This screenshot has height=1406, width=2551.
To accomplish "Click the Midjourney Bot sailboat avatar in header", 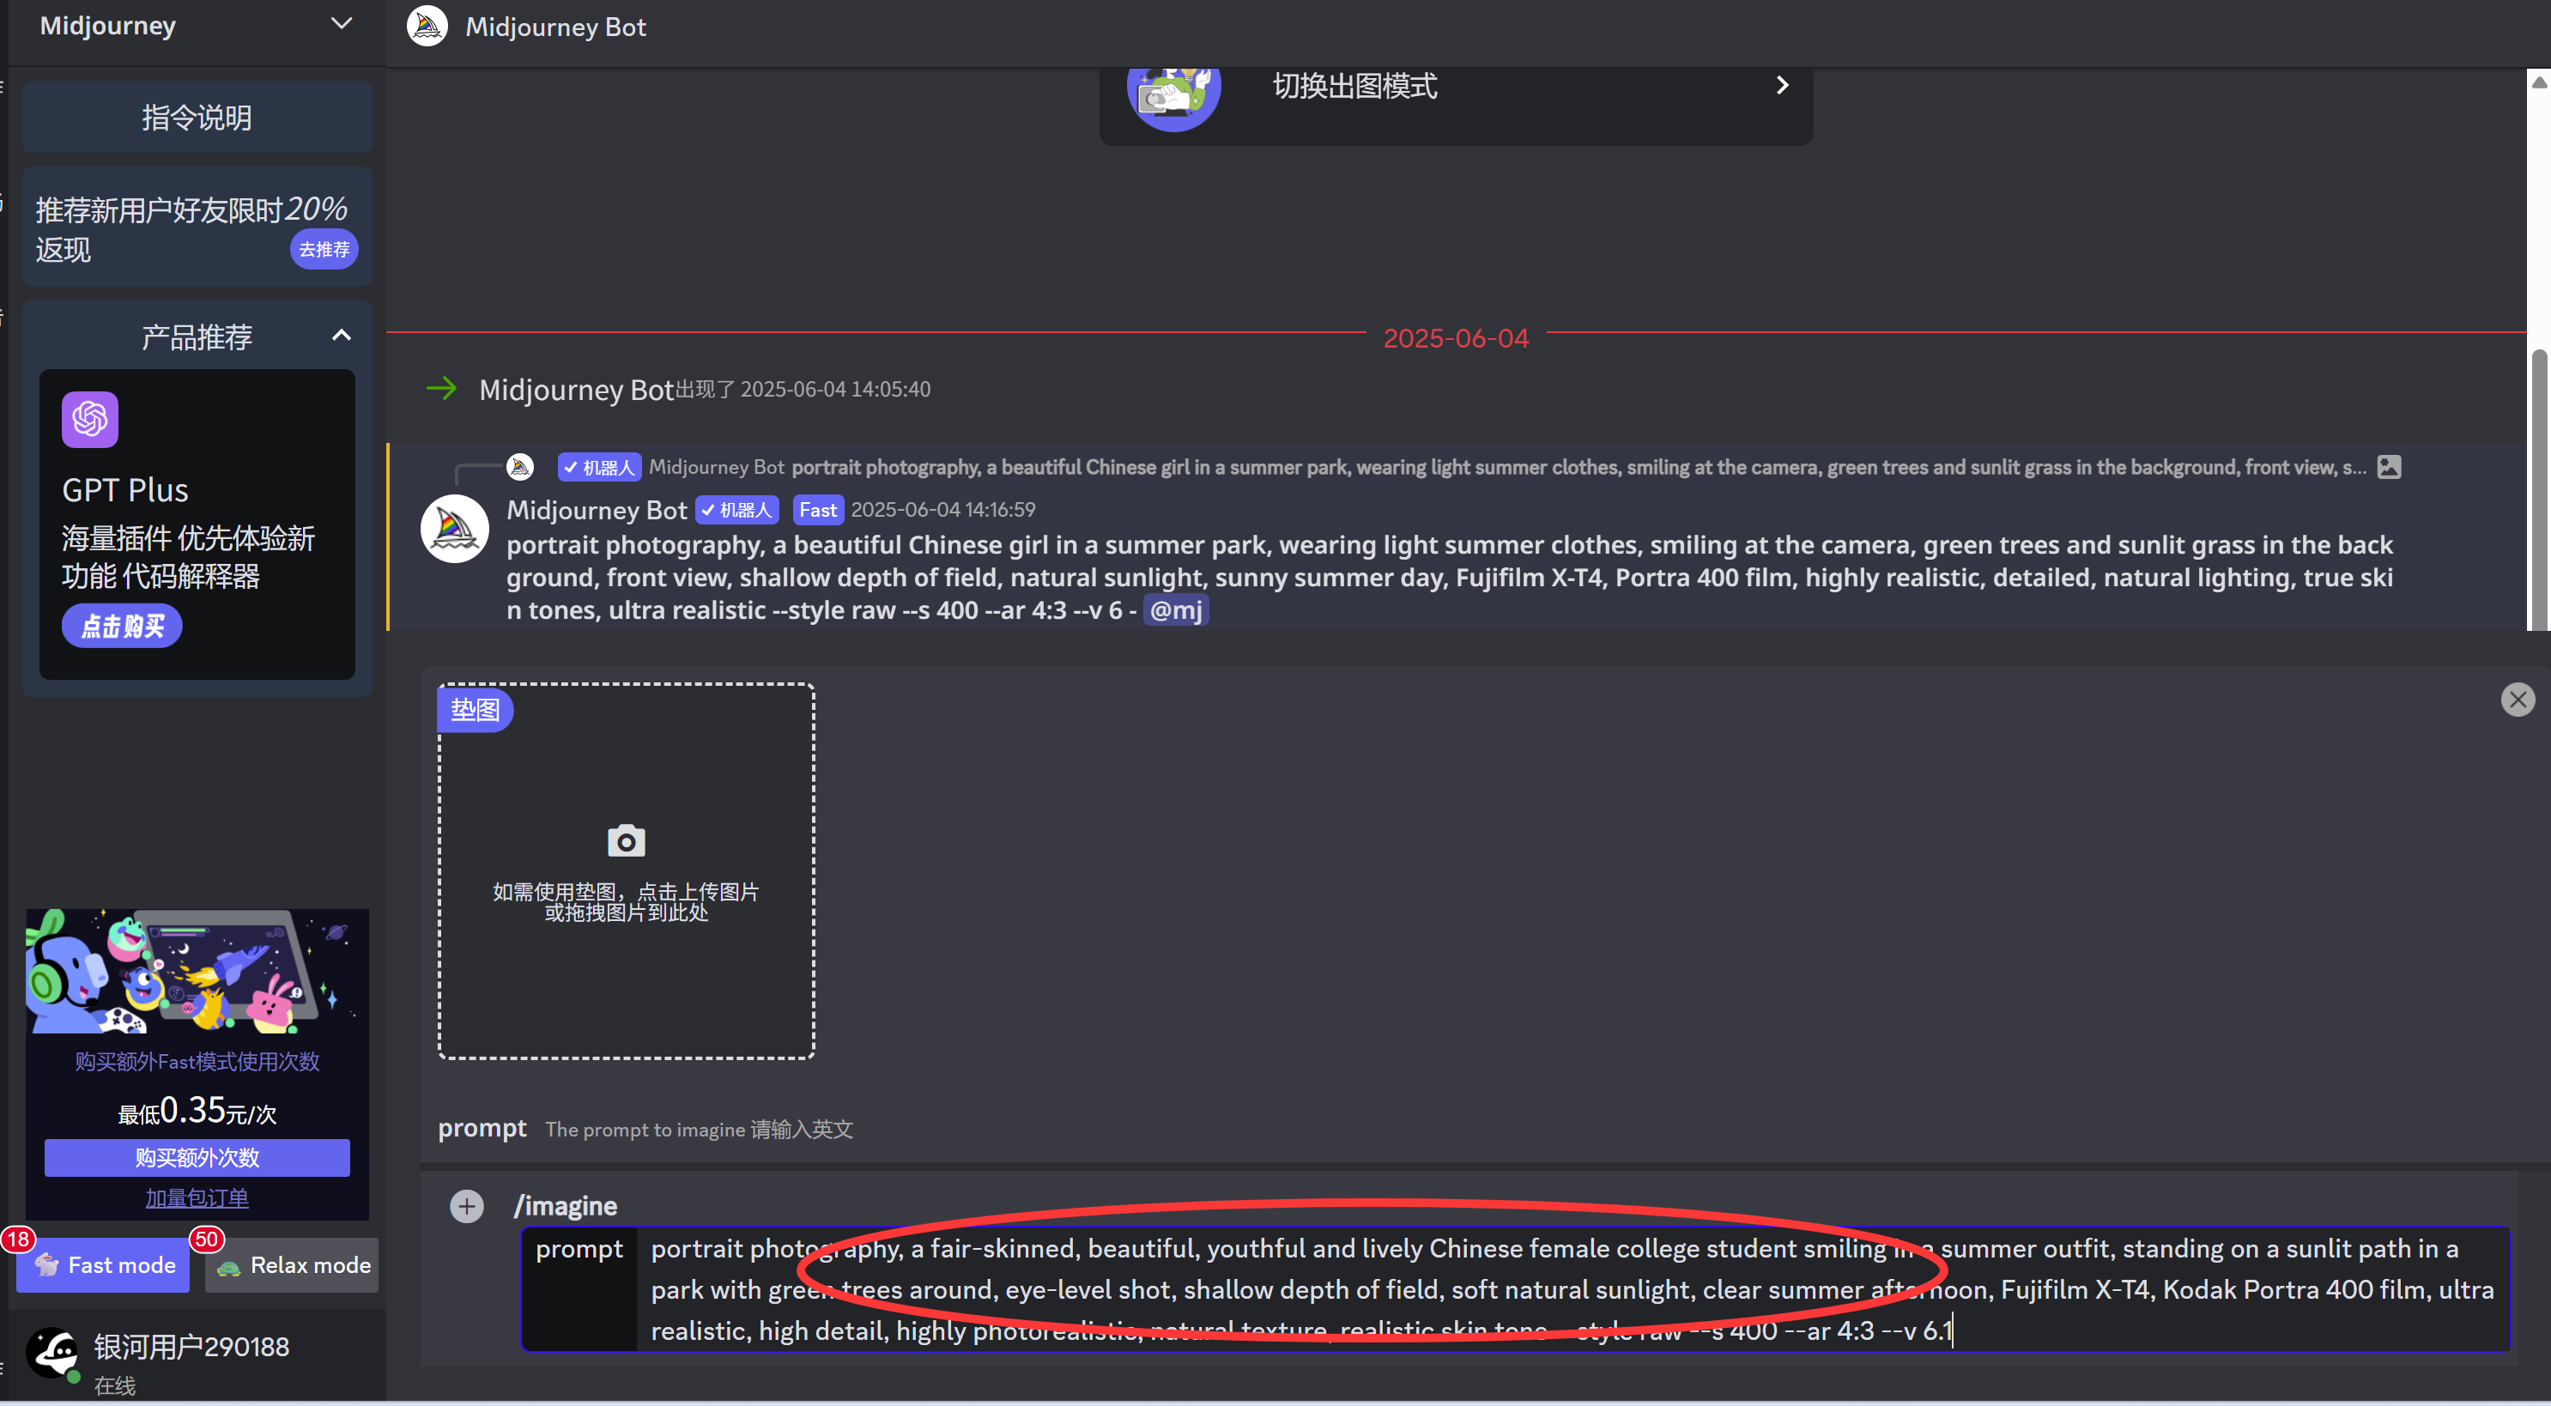I will pos(427,26).
